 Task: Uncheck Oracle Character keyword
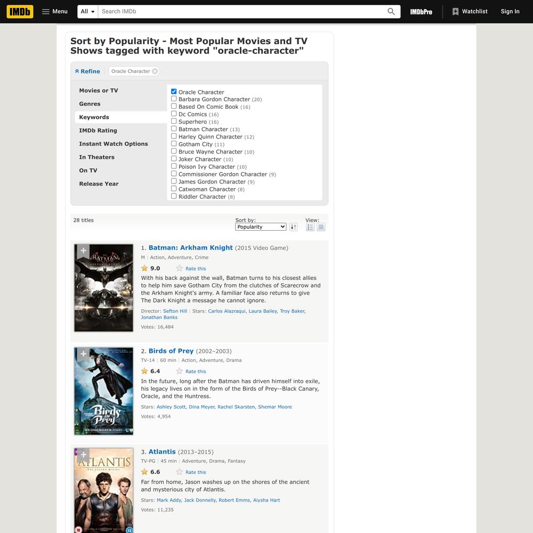click(174, 92)
